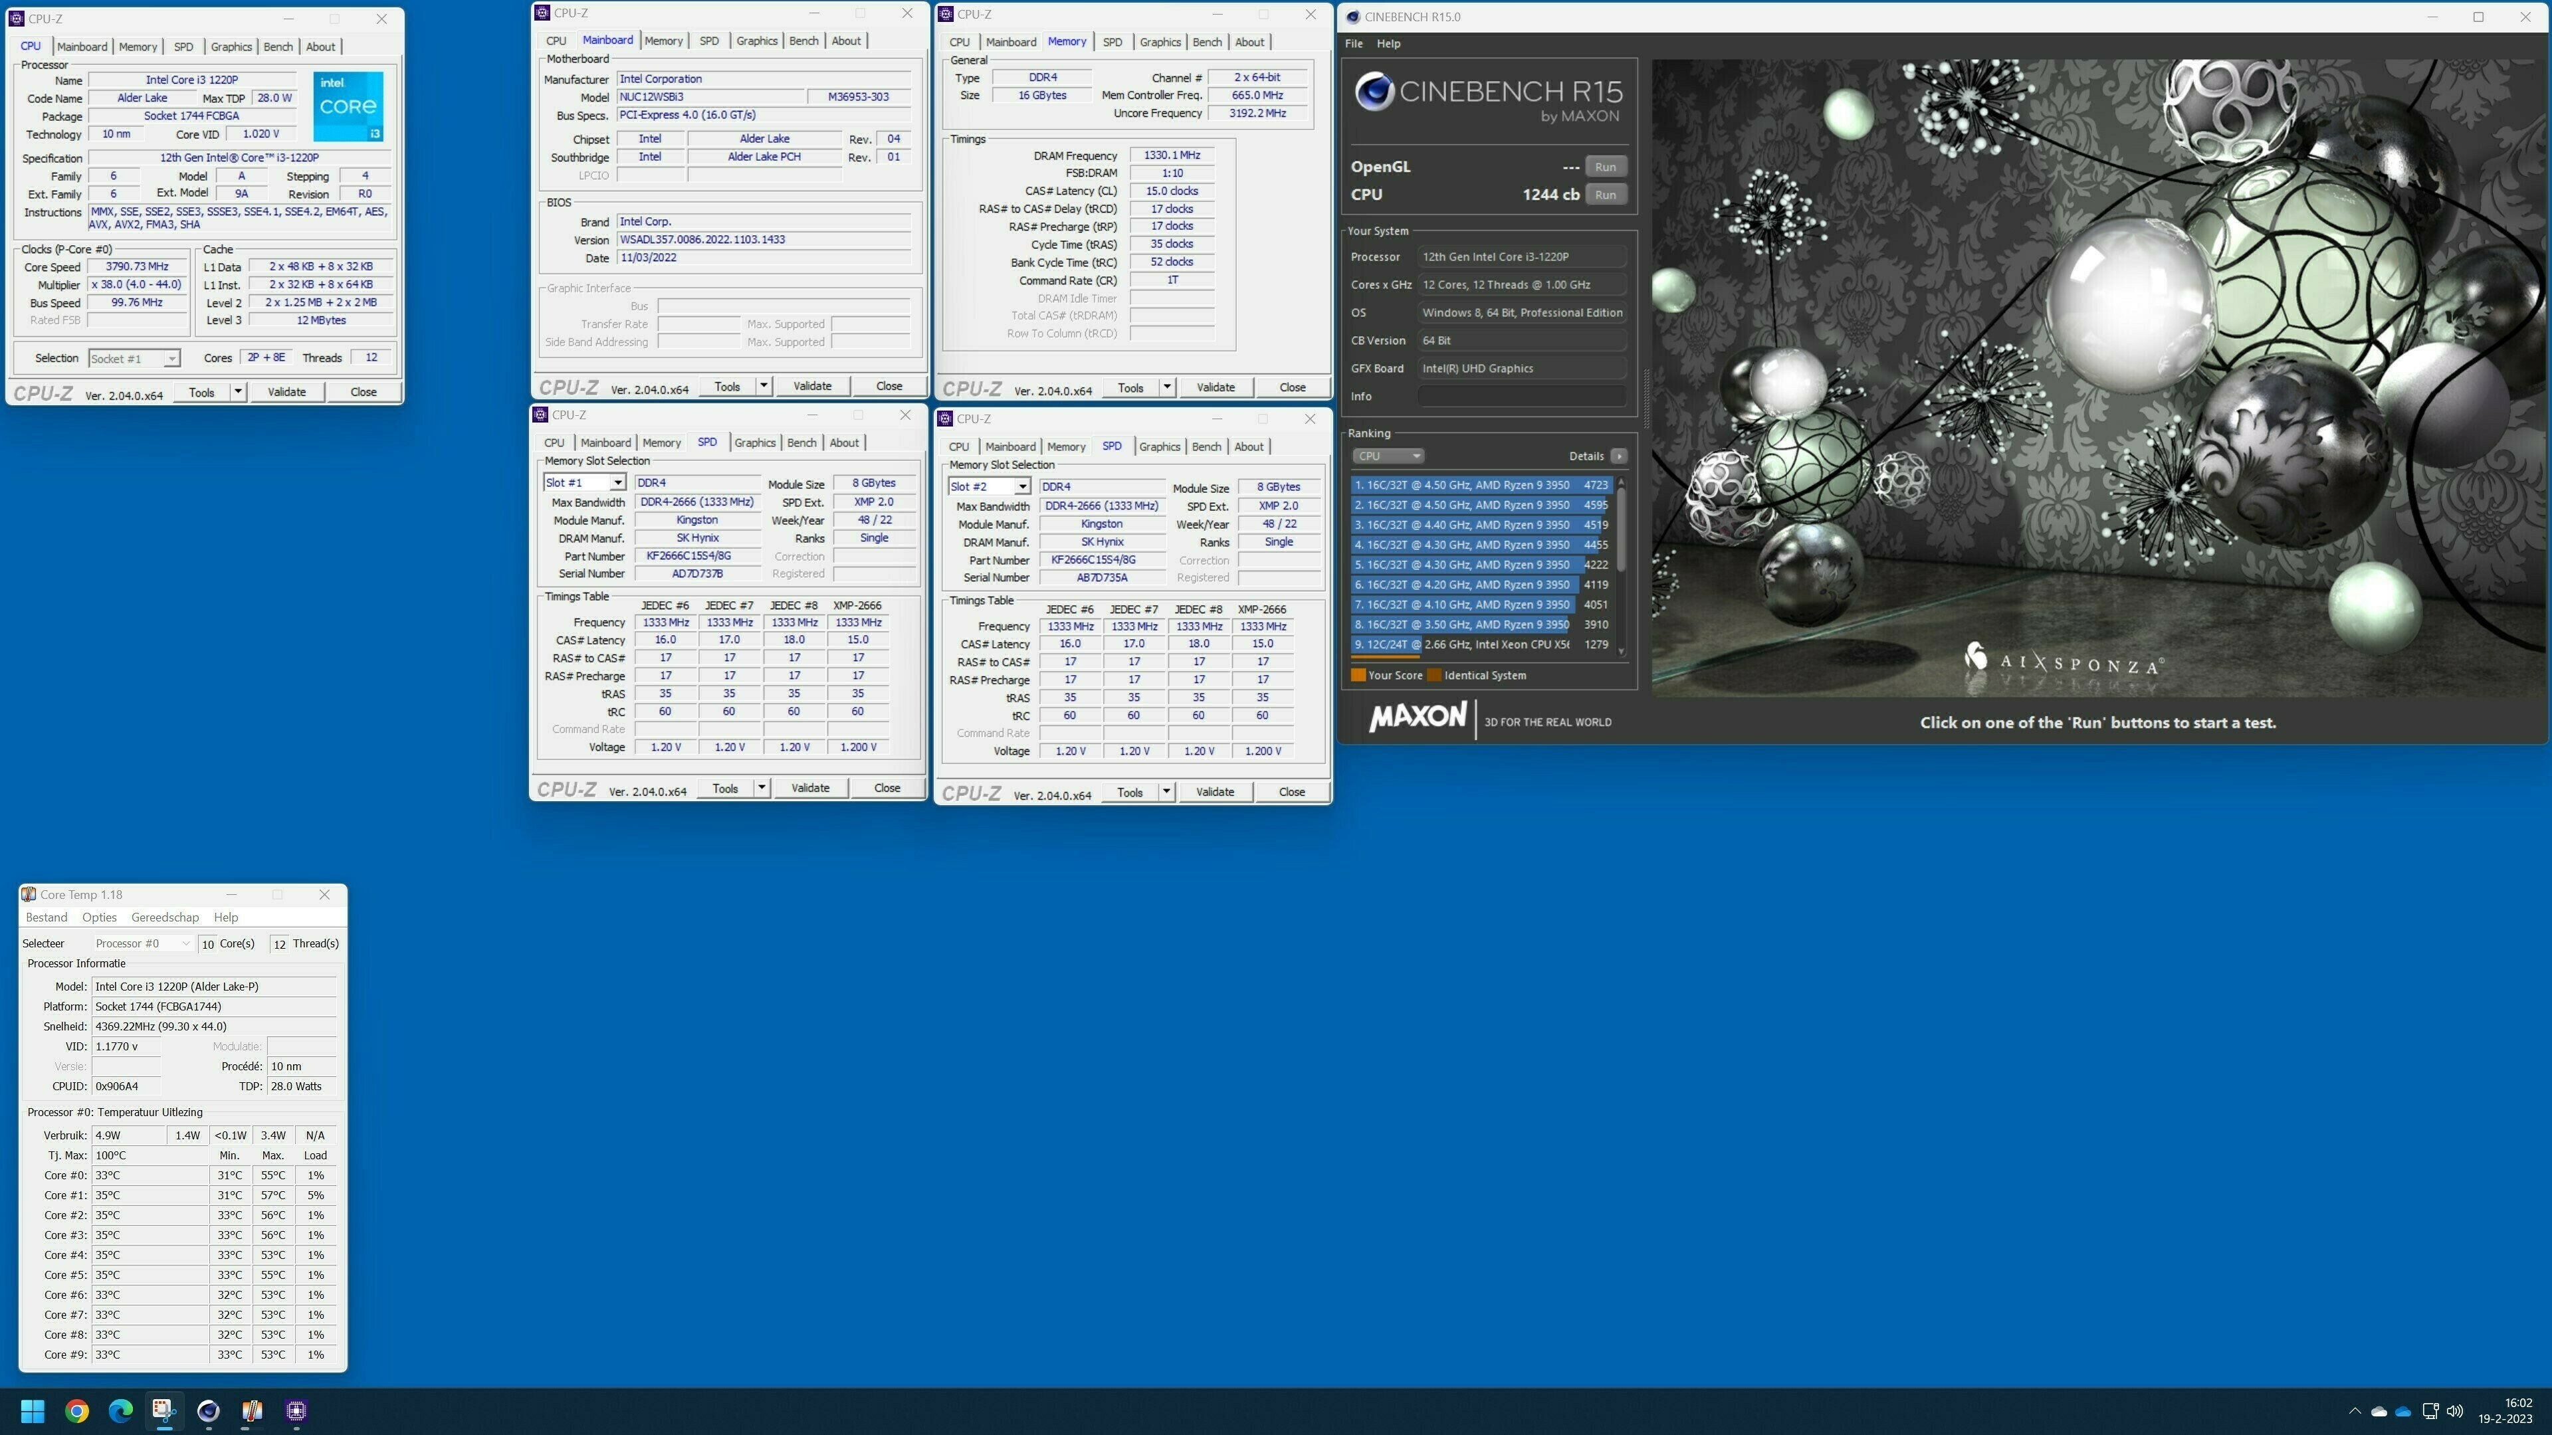2552x1435 pixels.
Task: Switch to CPU tab in Slot #2 SPD window
Action: [x=958, y=446]
